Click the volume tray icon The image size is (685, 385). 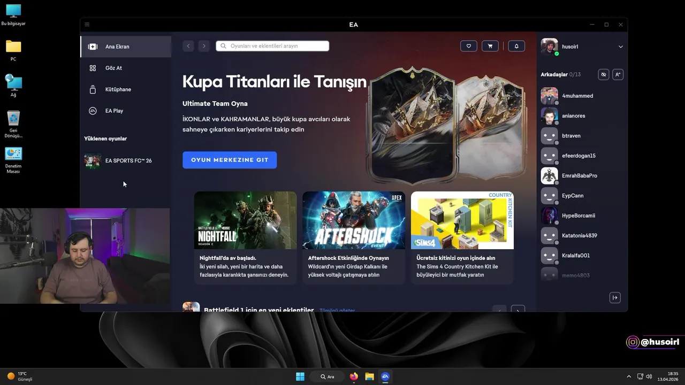point(649,376)
